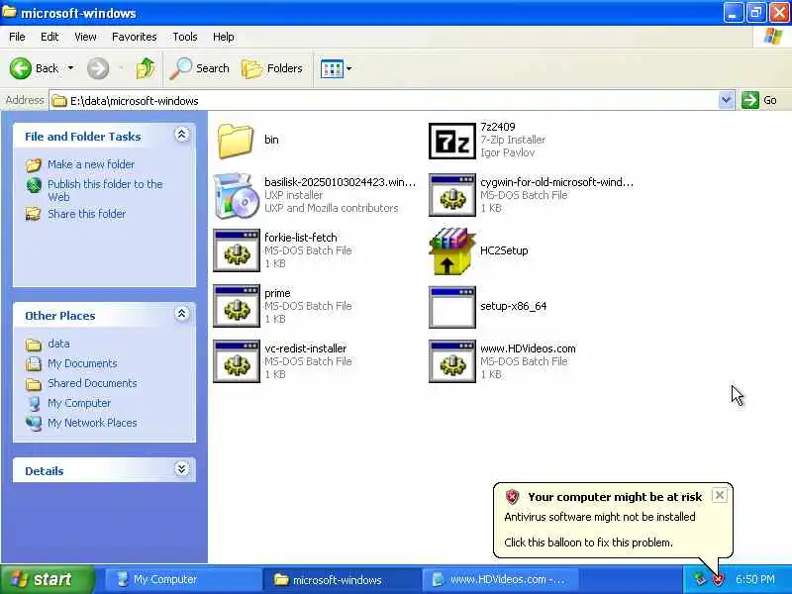Screen dimensions: 792x594
Task: Select the vc-redist-installer batch file icon
Action: [x=237, y=361]
